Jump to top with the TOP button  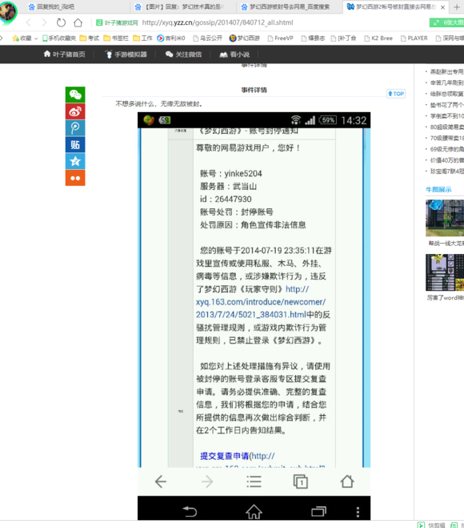point(396,94)
